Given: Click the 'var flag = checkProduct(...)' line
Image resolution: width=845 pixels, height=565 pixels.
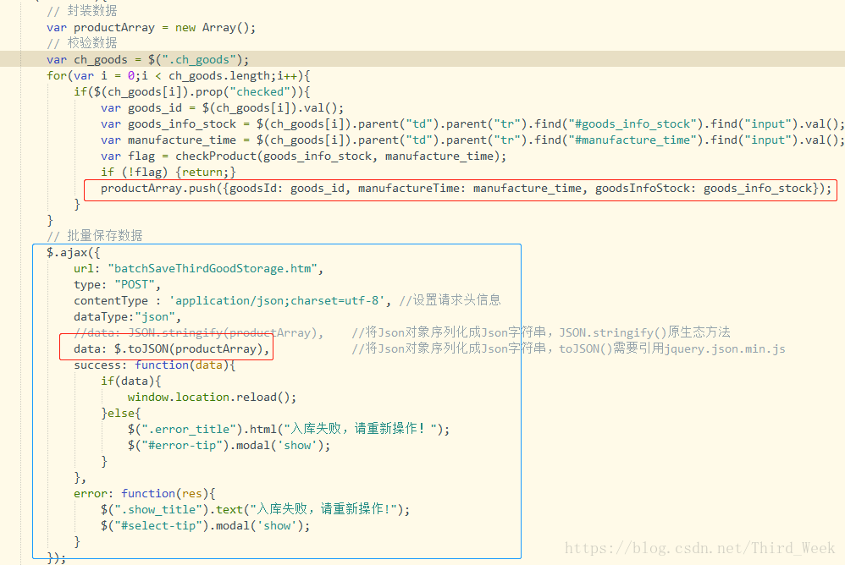Looking at the screenshot, I should pyautogui.click(x=303, y=156).
